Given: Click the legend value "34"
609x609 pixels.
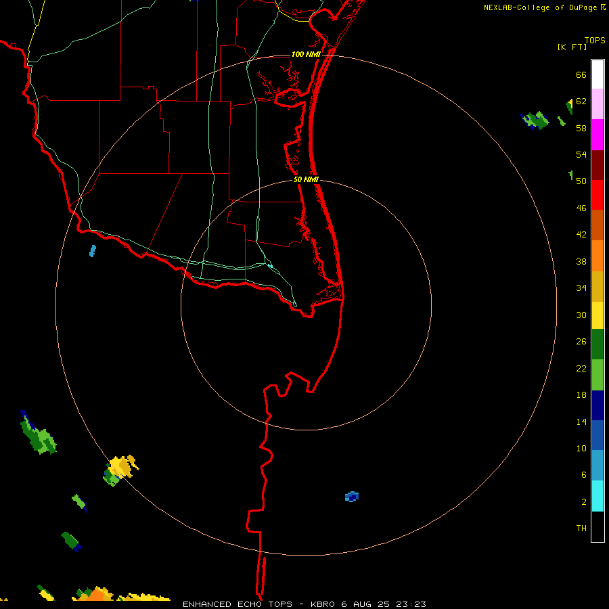Looking at the screenshot, I should tap(581, 288).
